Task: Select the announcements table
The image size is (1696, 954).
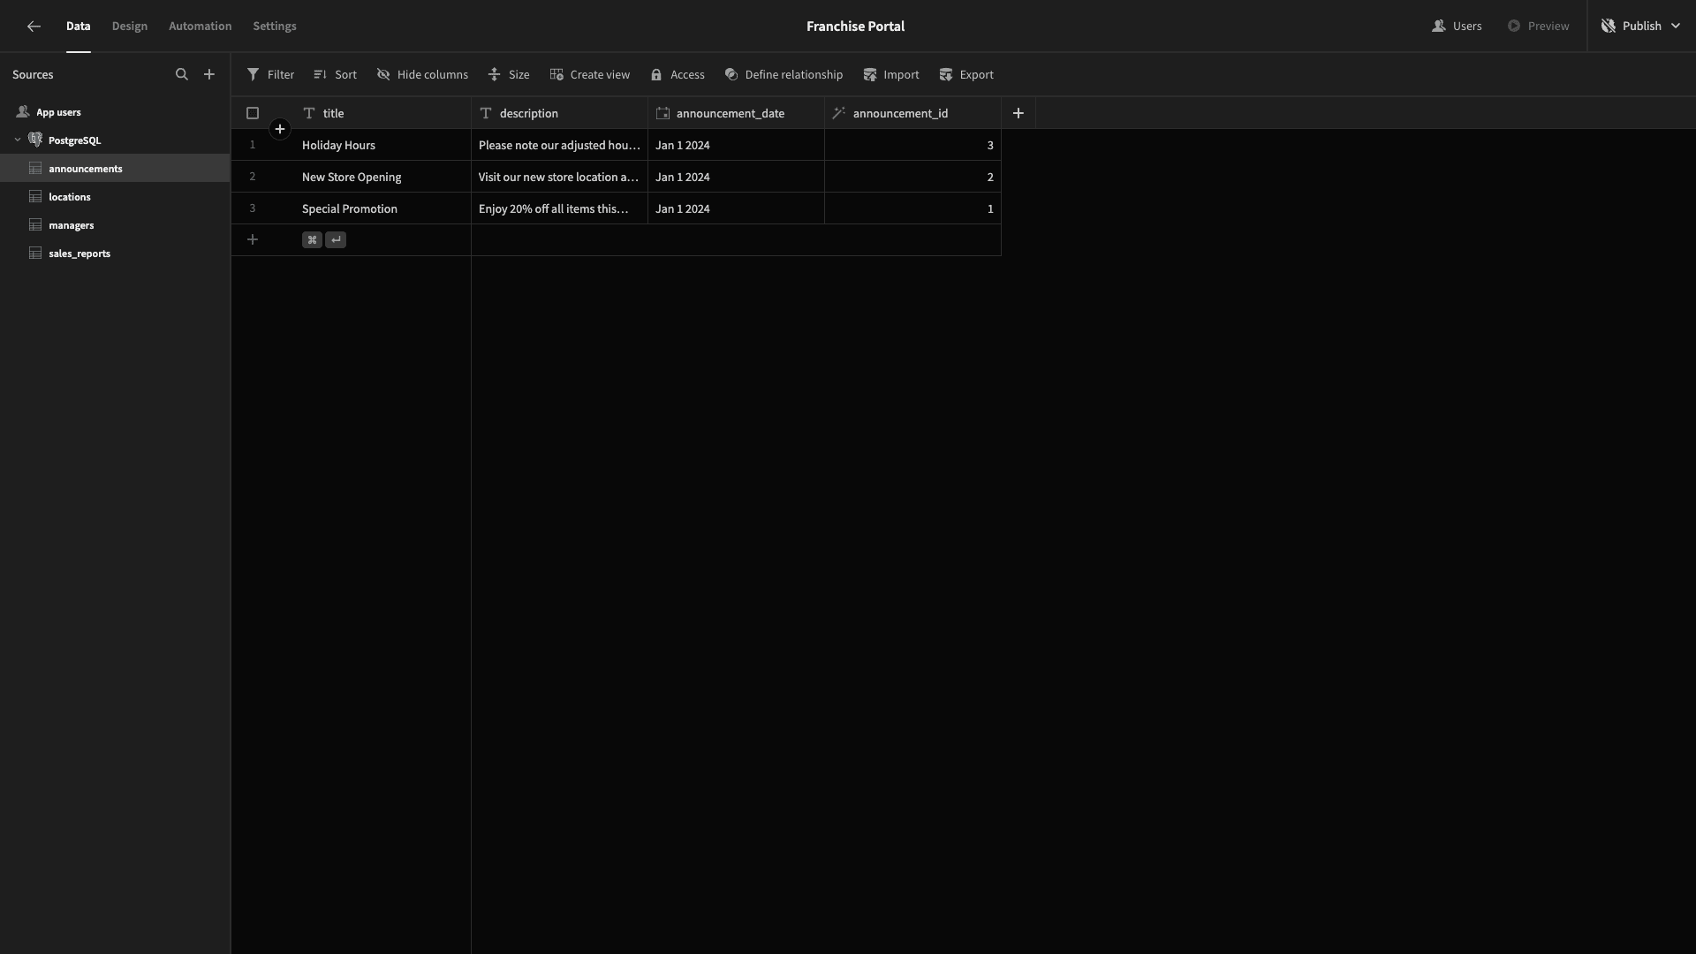Action: [115, 168]
